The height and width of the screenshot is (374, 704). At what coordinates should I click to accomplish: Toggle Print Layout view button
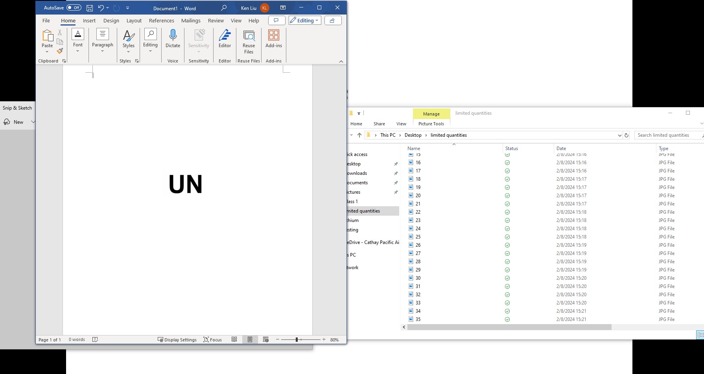tap(250, 339)
